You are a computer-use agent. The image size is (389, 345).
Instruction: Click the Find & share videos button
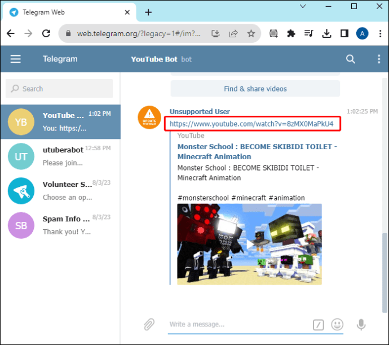(x=255, y=89)
